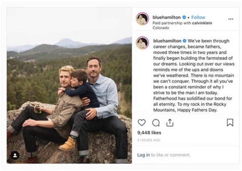Image resolution: width=242 pixels, height=171 pixels.
Task: Open the bluehamilton username in the caption
Action: pos(167,41)
